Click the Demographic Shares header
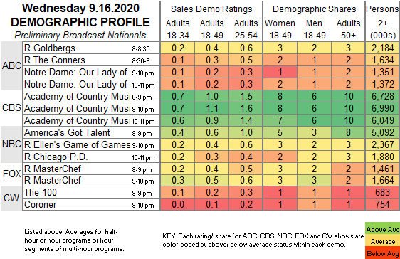Screen dimensions: 400x259 coord(314,9)
